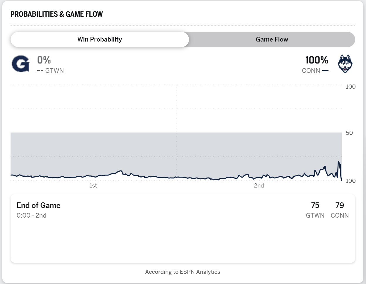
Task: Click the 1st half axis label
Action: [93, 186]
